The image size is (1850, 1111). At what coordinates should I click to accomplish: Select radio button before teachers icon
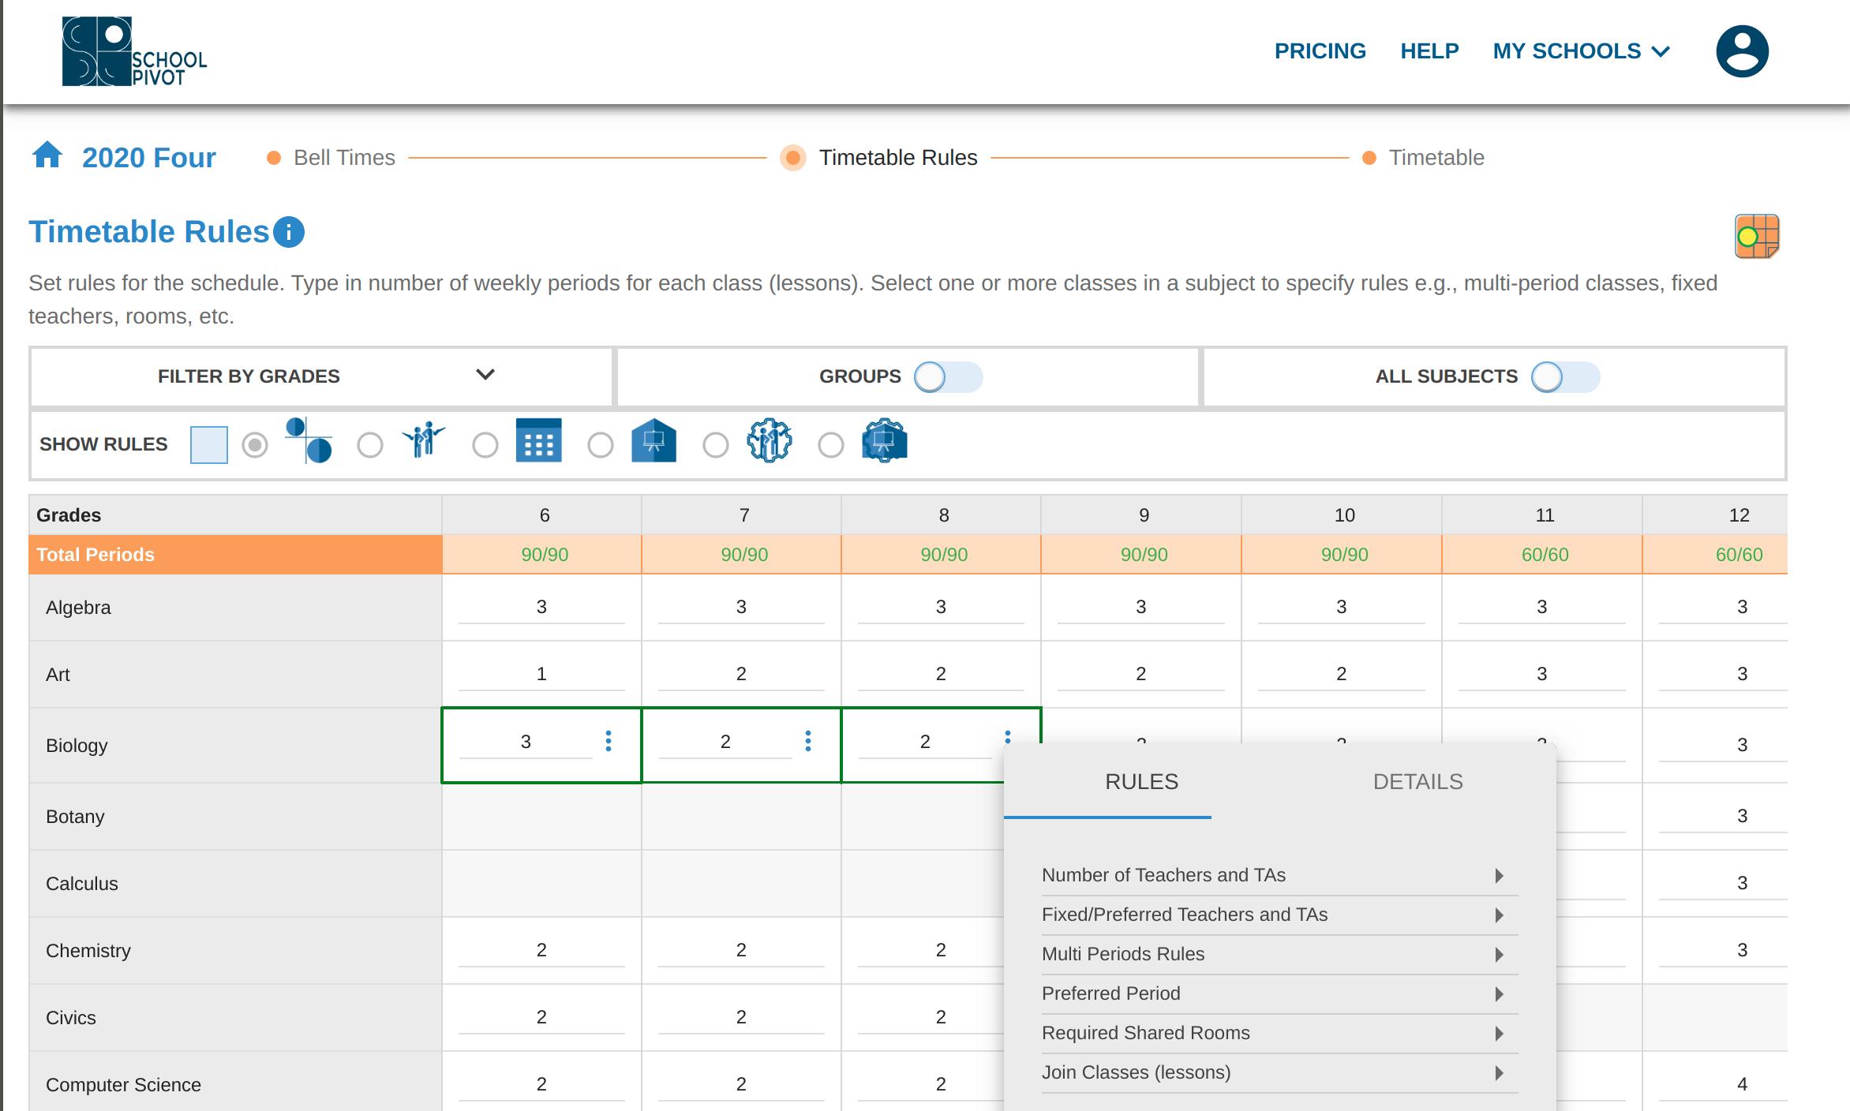pyautogui.click(x=370, y=445)
